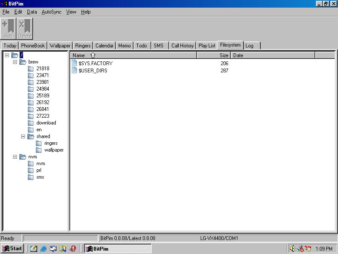Click the download folder icon
The width and height of the screenshot is (338, 254).
click(x=30, y=123)
